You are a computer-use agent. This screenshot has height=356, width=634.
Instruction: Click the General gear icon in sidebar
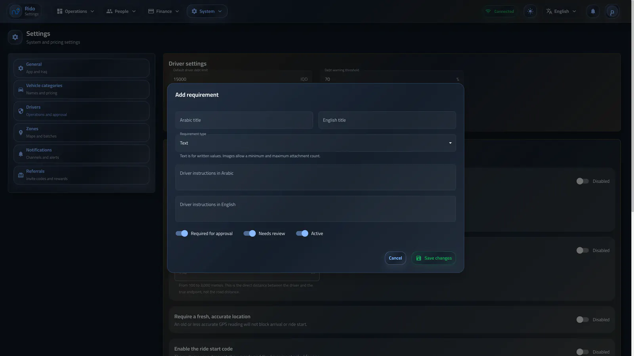tap(21, 68)
